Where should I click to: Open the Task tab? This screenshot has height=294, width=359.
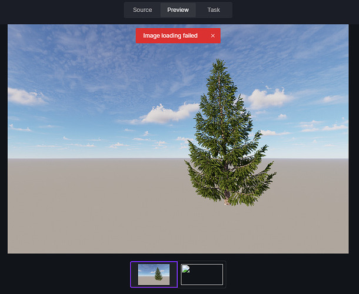tap(213, 10)
